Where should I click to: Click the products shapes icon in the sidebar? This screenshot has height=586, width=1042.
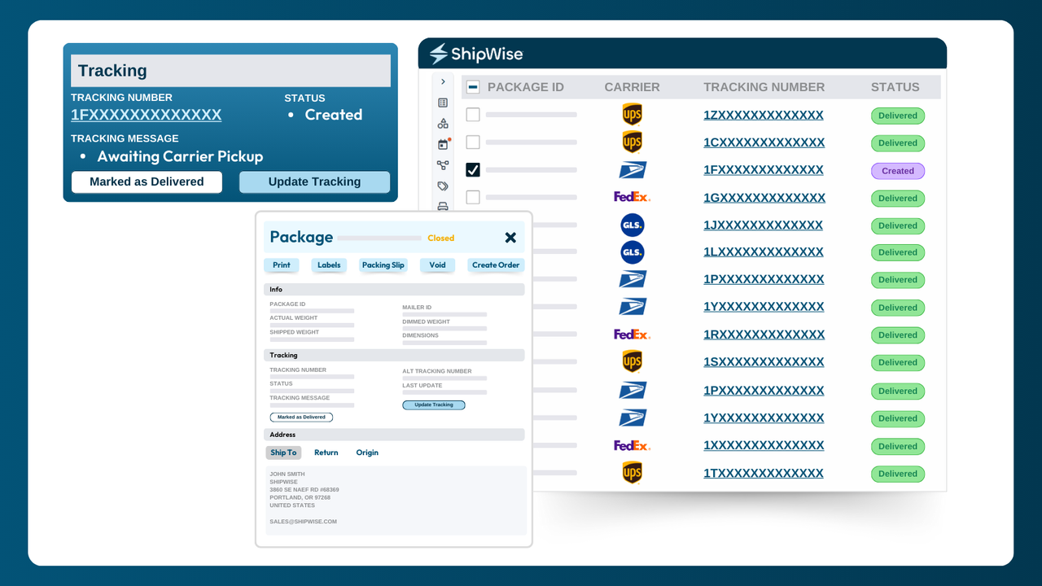click(443, 124)
